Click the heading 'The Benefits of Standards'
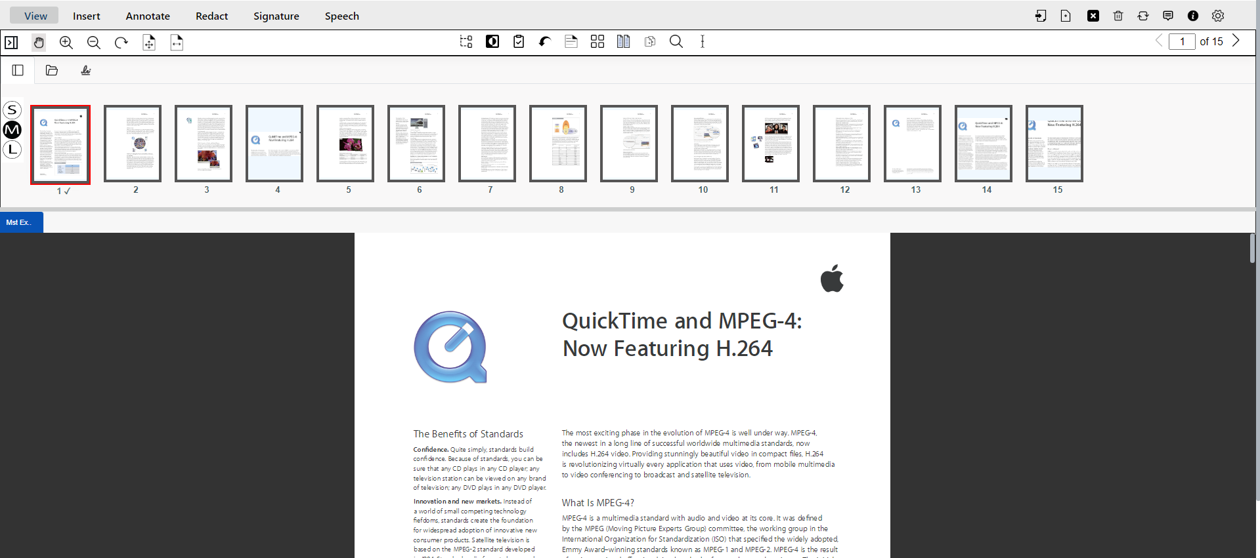The height and width of the screenshot is (558, 1260). 468,434
